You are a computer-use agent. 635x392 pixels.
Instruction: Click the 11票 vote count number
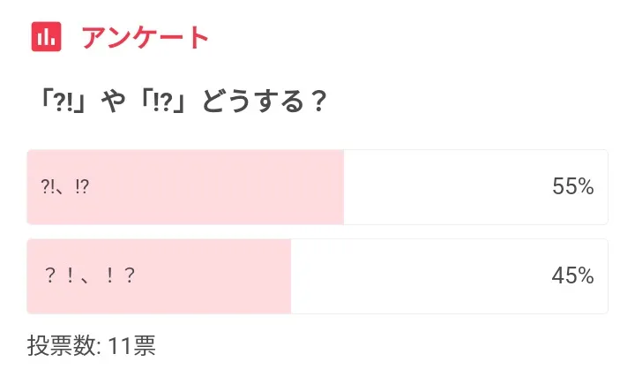(132, 346)
